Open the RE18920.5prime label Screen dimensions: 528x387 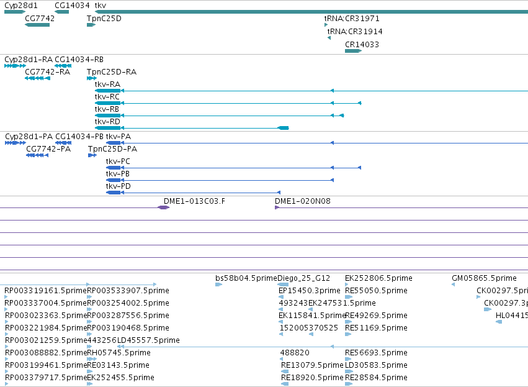(x=312, y=378)
